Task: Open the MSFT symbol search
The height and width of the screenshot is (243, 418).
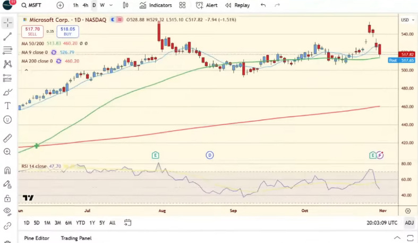Action: (x=31, y=5)
